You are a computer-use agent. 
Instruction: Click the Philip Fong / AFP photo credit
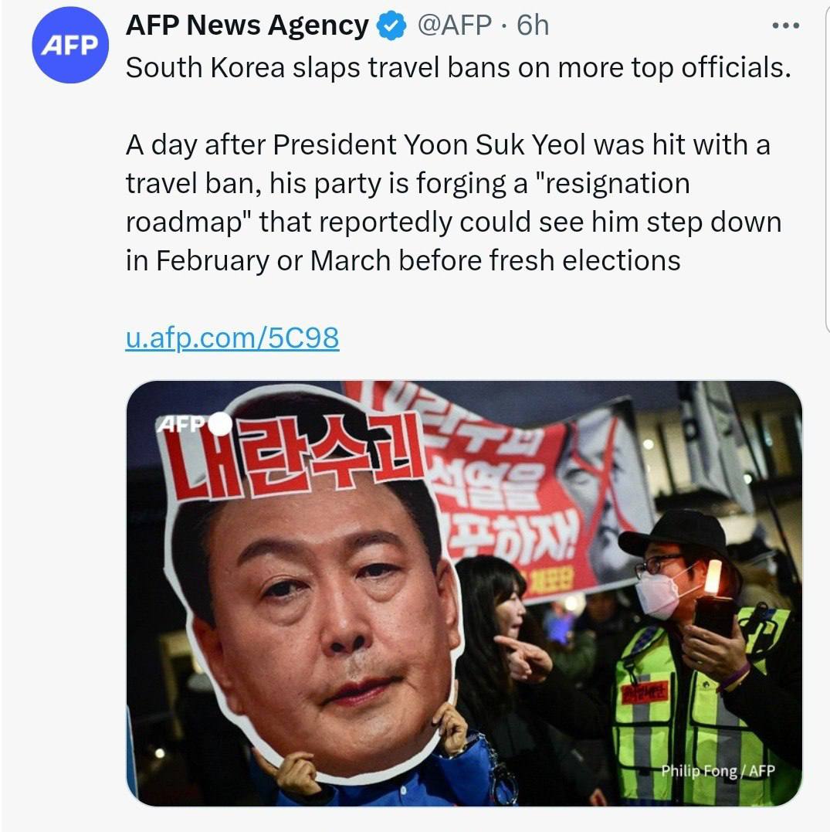[x=717, y=771]
